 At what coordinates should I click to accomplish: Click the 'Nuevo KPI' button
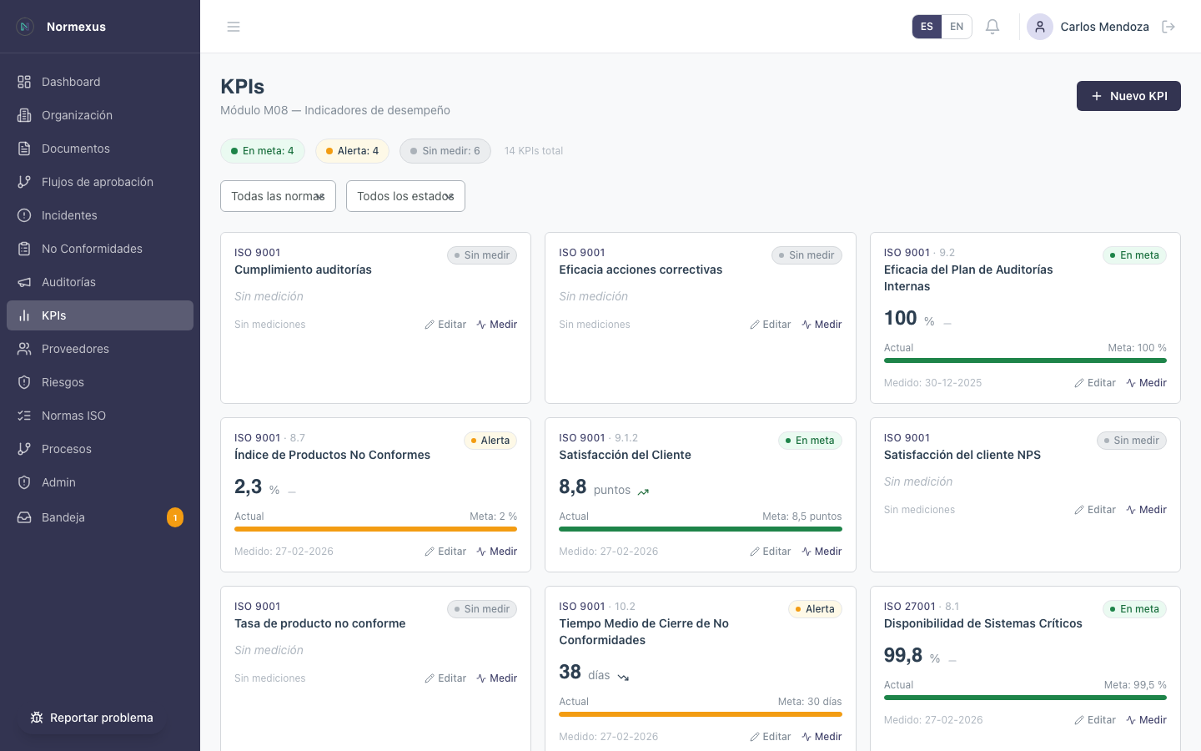pos(1128,96)
